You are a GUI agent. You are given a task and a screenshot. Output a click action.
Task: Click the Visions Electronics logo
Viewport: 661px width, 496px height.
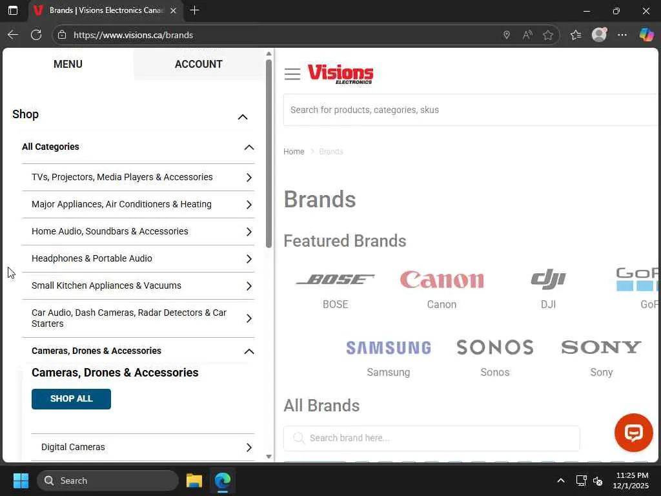click(340, 74)
